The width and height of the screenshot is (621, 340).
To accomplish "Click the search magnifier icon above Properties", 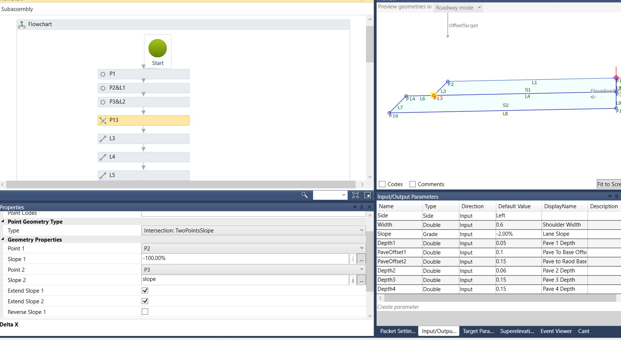I will click(x=304, y=195).
